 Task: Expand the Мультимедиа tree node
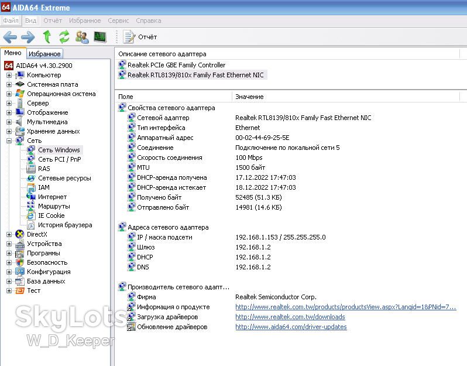click(x=9, y=122)
